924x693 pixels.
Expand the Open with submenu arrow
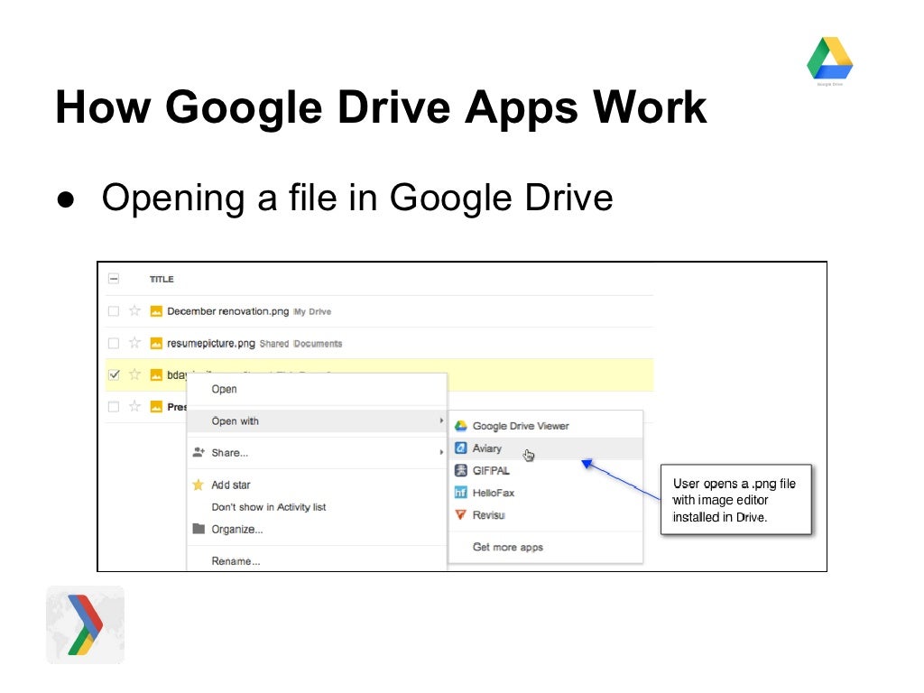coord(440,420)
